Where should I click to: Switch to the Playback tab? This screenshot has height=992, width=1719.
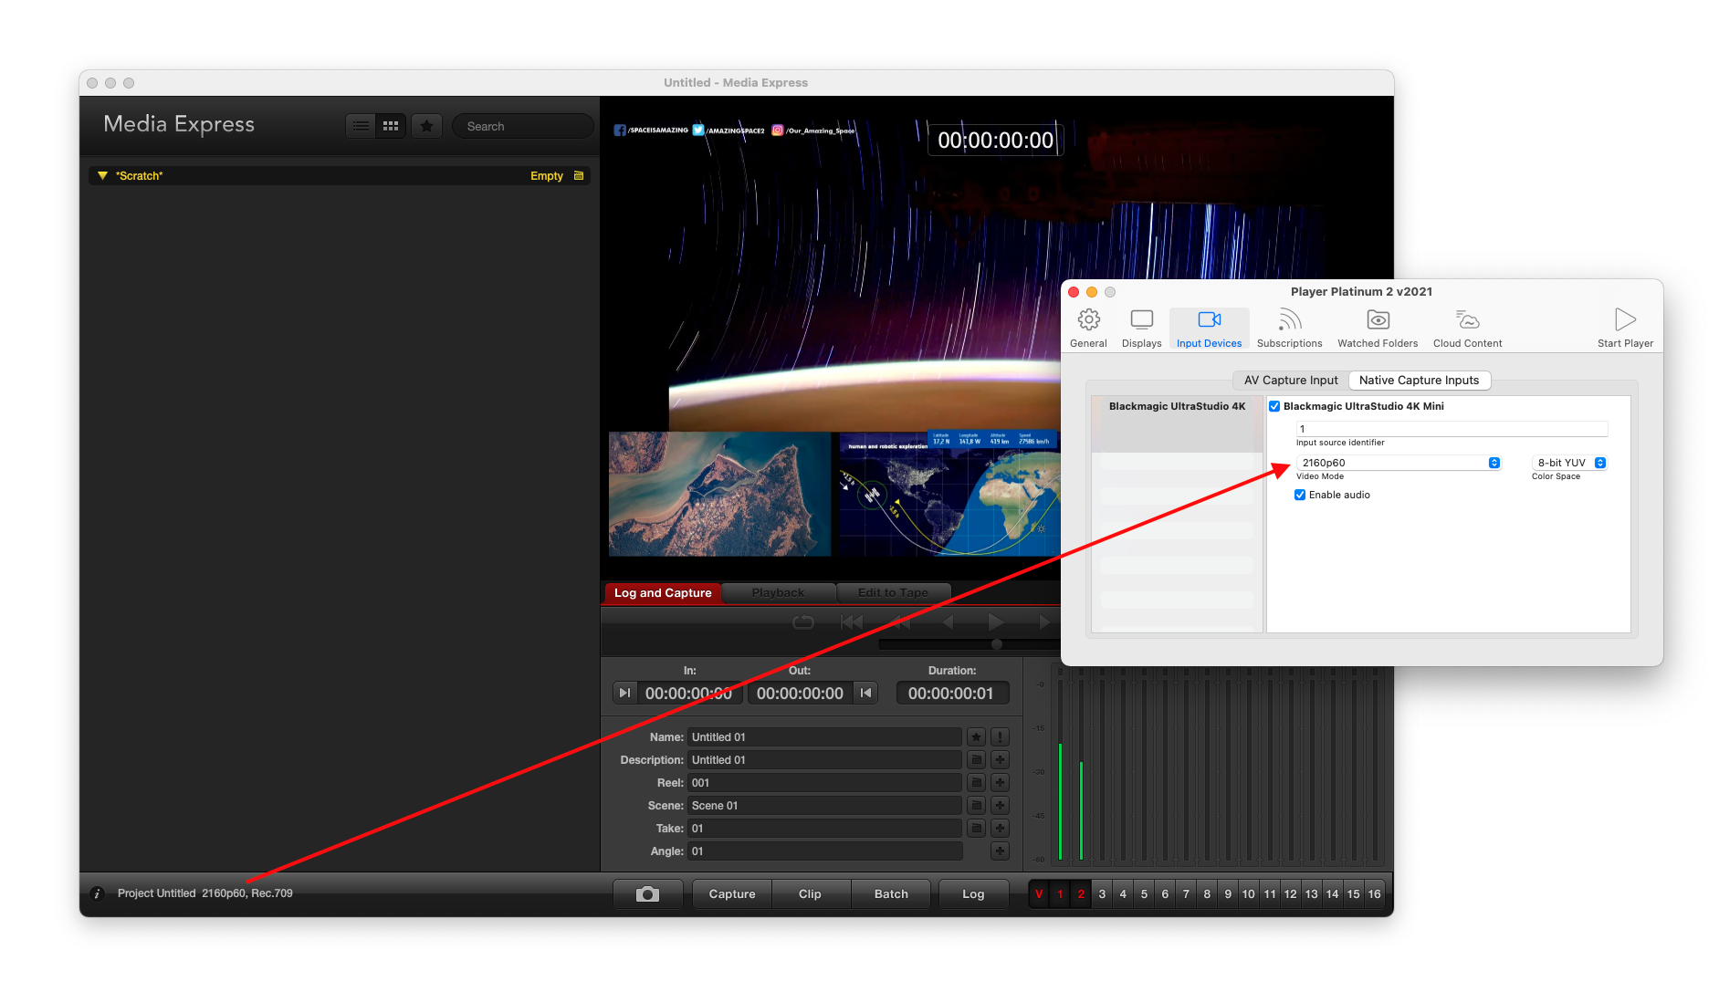[778, 593]
